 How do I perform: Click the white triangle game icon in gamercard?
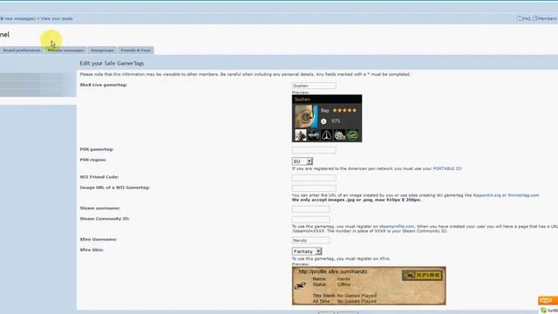[x=327, y=135]
